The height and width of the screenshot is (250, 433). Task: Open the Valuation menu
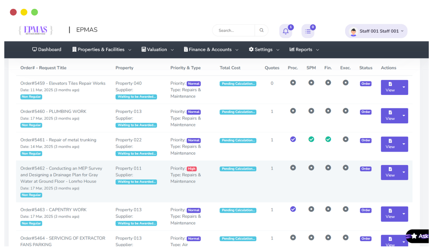pos(158,50)
